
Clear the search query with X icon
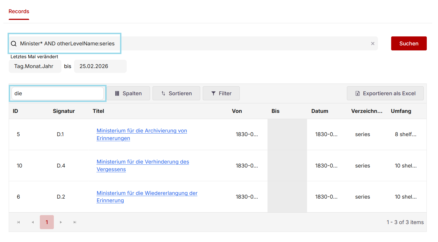pos(373,44)
